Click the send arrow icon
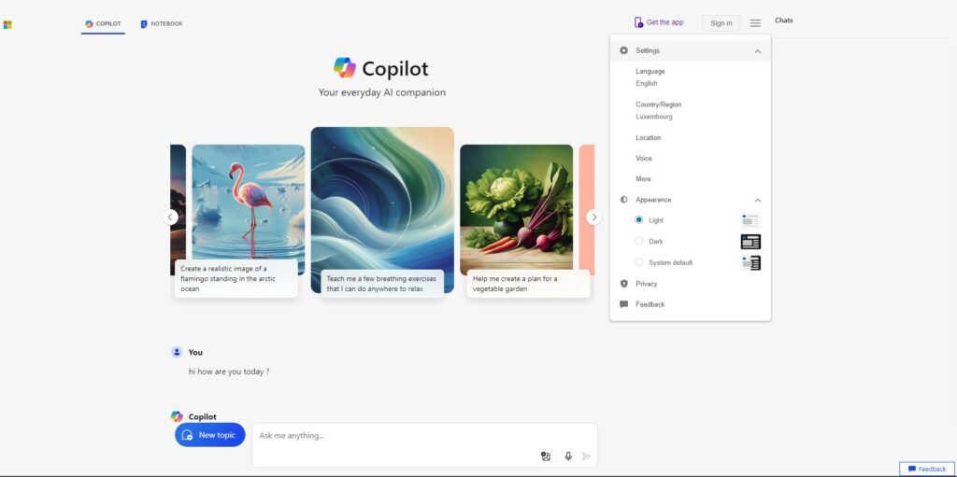 (587, 456)
